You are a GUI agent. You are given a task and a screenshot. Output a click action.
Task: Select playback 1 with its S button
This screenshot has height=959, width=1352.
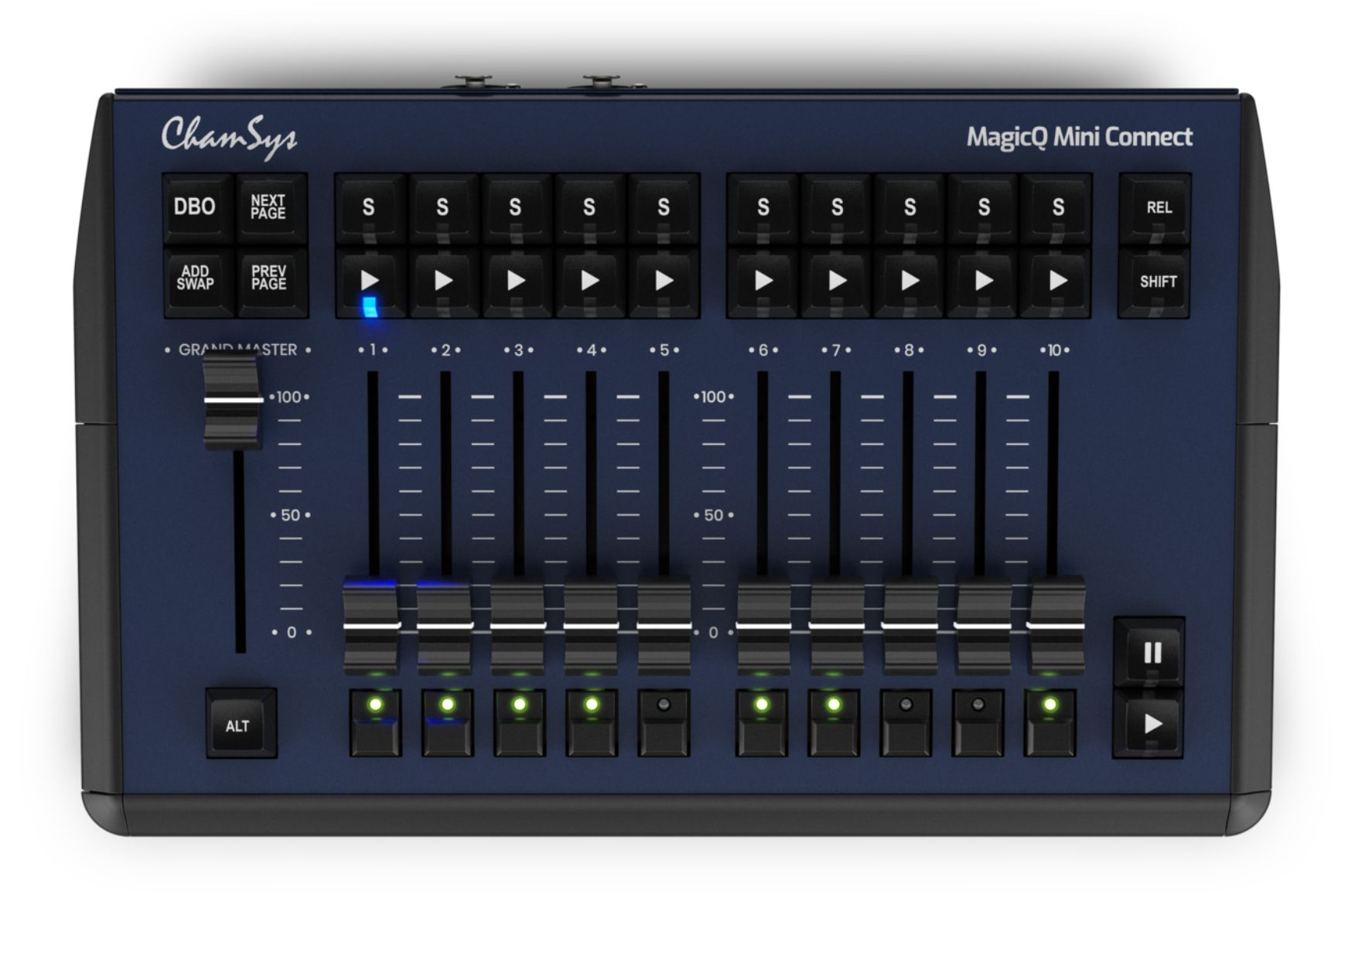[x=370, y=207]
